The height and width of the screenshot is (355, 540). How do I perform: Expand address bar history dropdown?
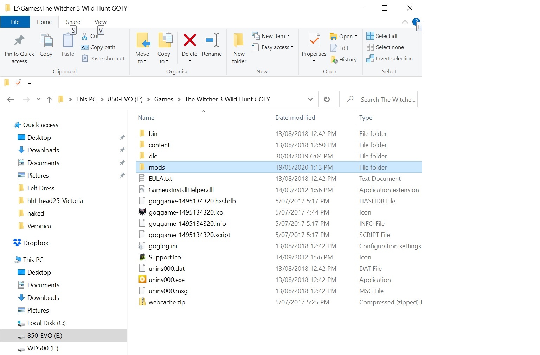[x=310, y=99]
